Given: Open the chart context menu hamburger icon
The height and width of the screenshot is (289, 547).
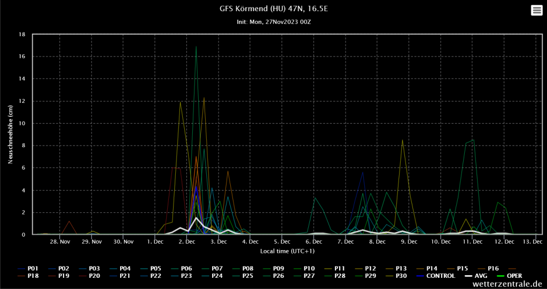Looking at the screenshot, I should 536,11.
